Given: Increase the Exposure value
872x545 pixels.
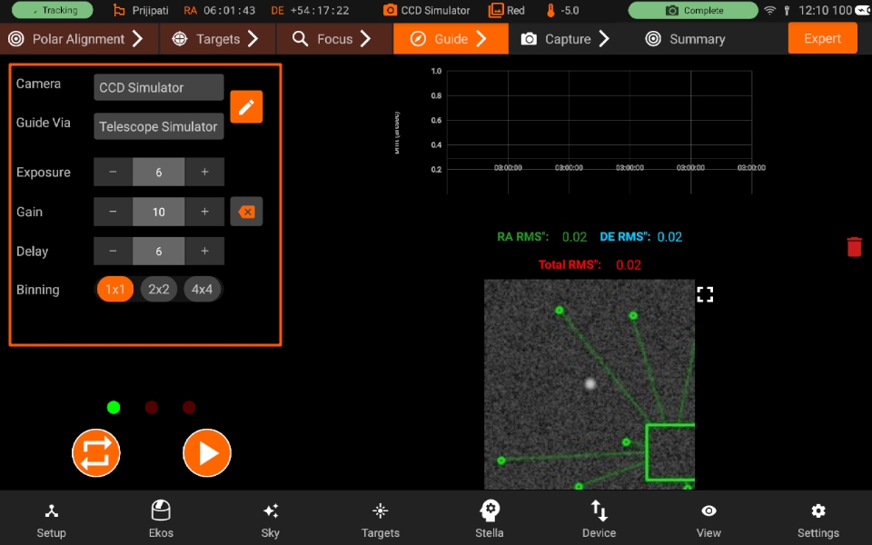Looking at the screenshot, I should pos(204,172).
